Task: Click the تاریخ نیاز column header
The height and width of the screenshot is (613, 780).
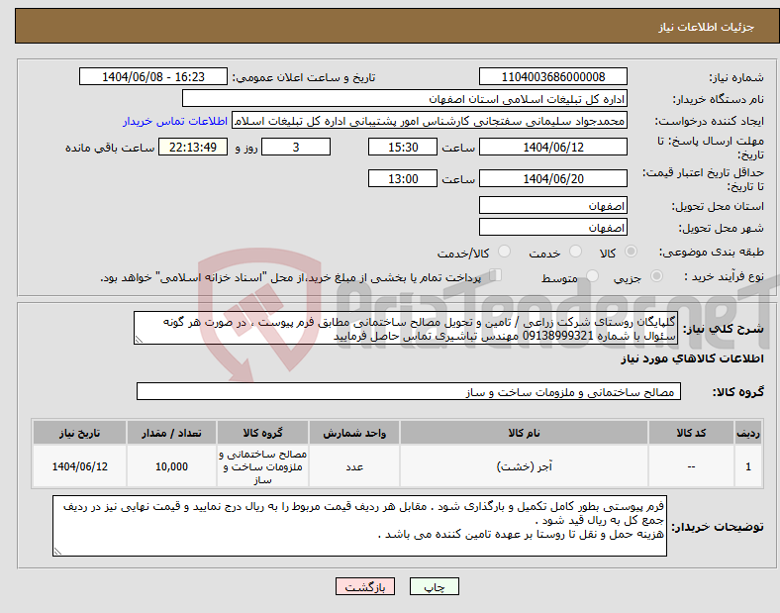Action: pos(79,433)
